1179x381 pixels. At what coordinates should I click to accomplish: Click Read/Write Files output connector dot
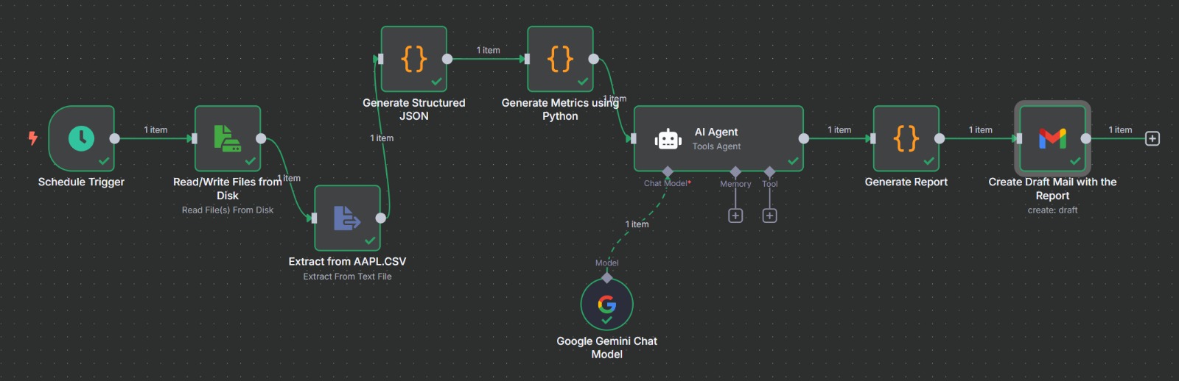pyautogui.click(x=261, y=138)
